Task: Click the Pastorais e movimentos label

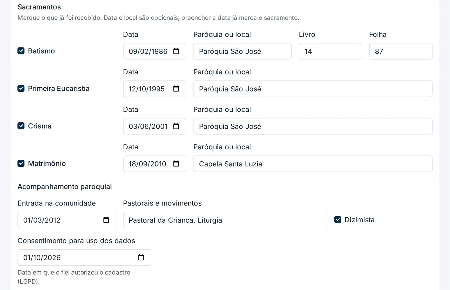Action: click(x=162, y=203)
